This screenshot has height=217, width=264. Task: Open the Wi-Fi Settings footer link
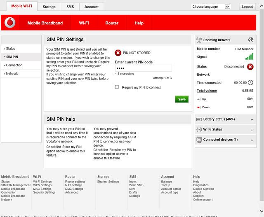click(42, 182)
